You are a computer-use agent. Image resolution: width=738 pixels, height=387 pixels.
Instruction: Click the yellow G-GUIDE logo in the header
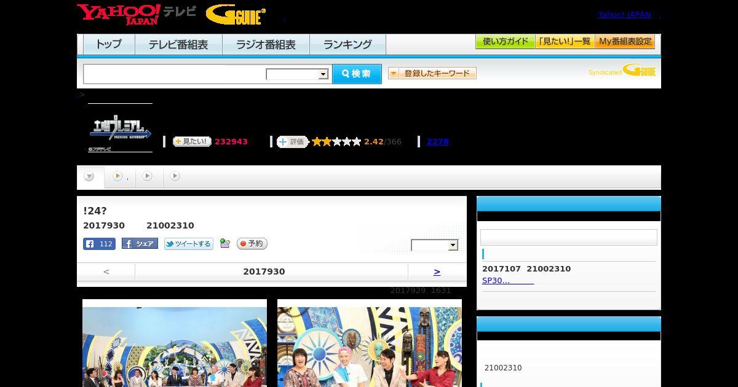236,15
